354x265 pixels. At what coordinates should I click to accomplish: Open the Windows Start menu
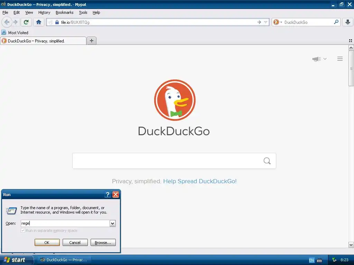(x=16, y=260)
